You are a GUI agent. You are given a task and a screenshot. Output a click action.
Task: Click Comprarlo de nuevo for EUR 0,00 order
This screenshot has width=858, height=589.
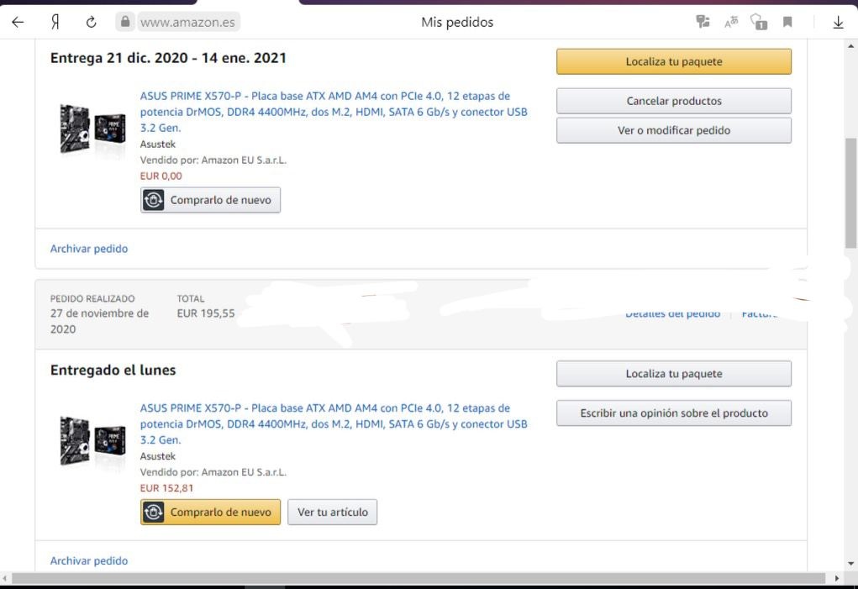coord(210,200)
